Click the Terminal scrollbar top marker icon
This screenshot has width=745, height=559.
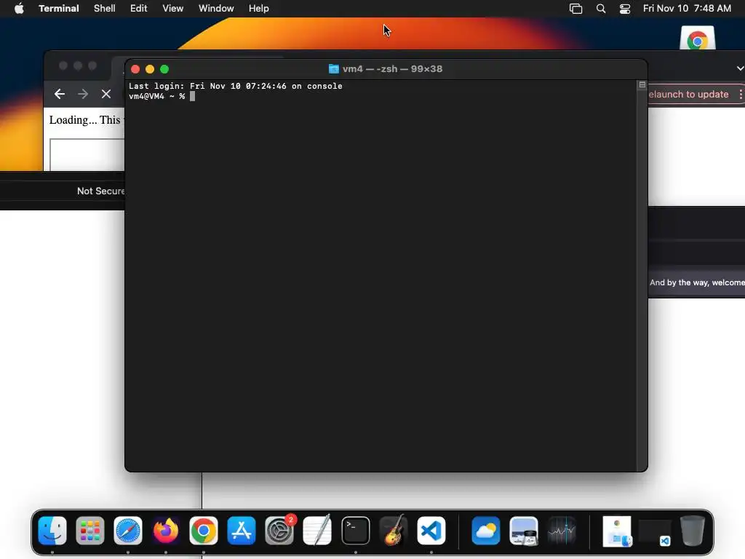pos(642,84)
